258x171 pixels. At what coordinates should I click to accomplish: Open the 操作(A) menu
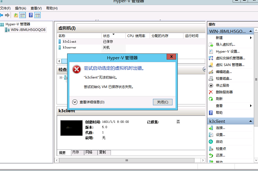tap(21, 8)
